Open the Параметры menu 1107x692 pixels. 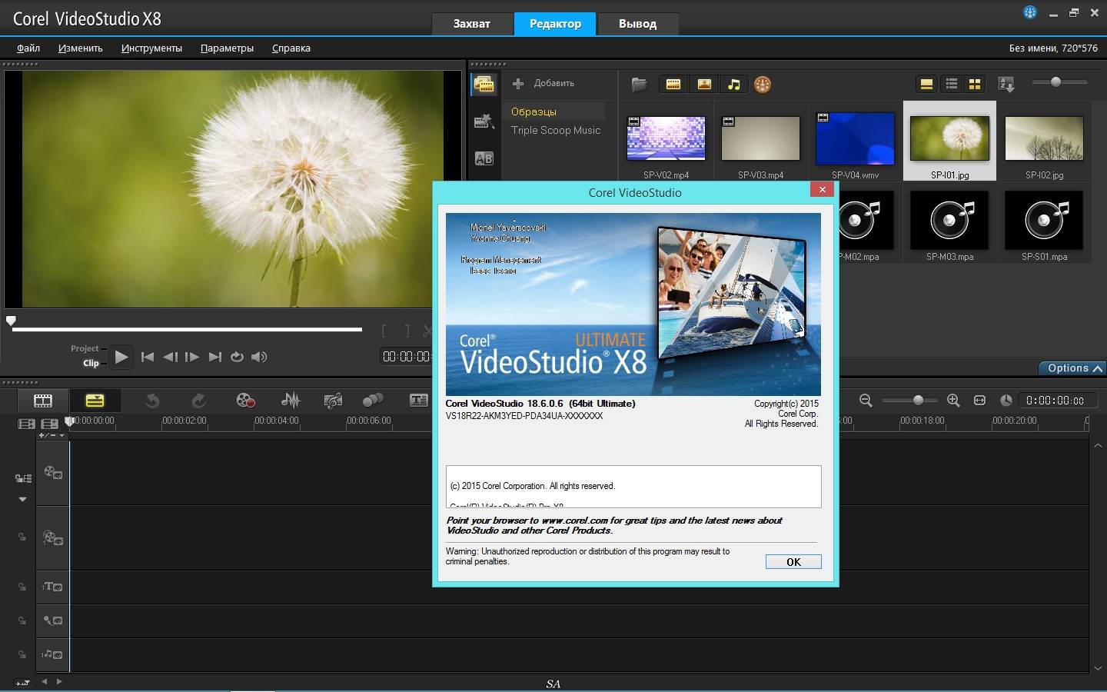(227, 48)
